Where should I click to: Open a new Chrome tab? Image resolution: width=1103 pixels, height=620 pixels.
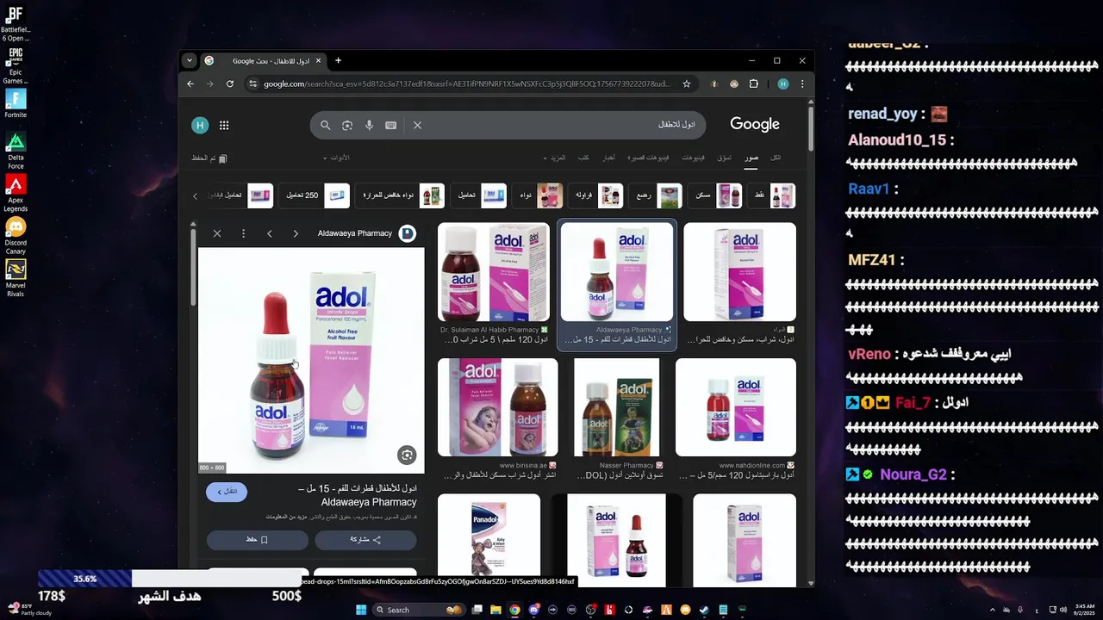pyautogui.click(x=338, y=60)
